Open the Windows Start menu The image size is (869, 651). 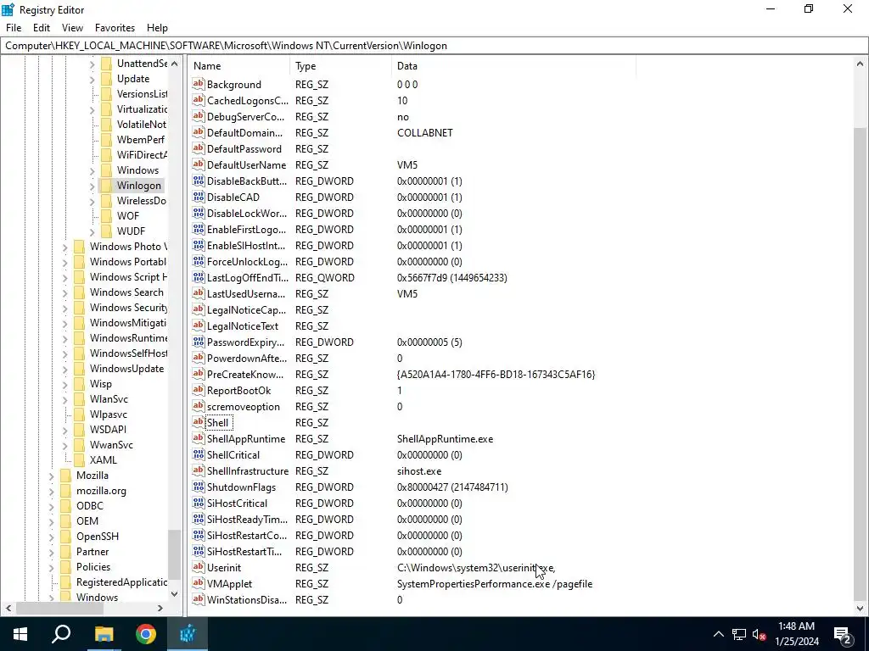click(x=20, y=634)
